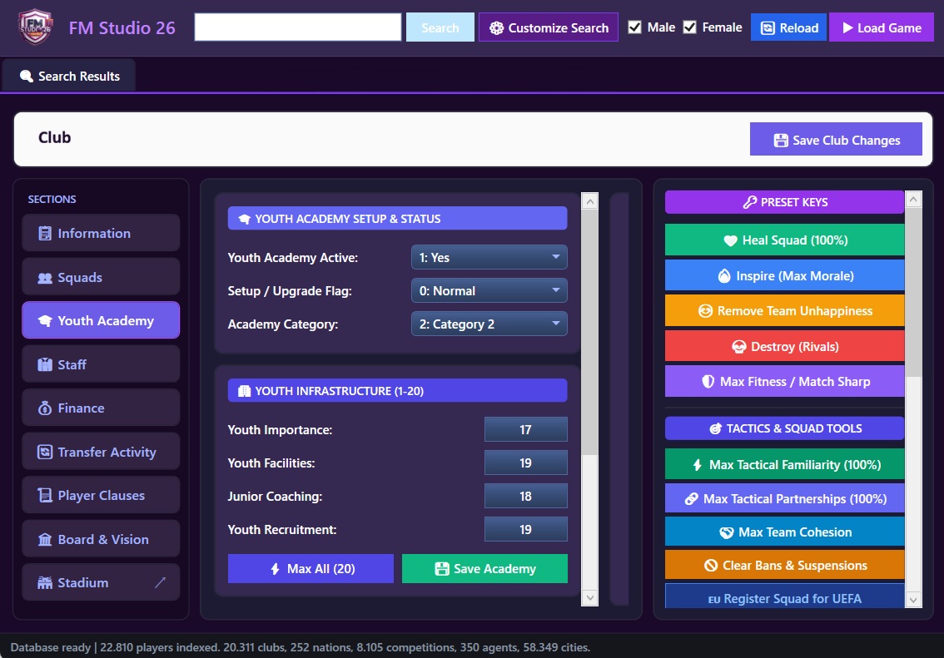Click the Junior Coaching value field
Viewport: 944px width, 658px height.
pos(525,497)
